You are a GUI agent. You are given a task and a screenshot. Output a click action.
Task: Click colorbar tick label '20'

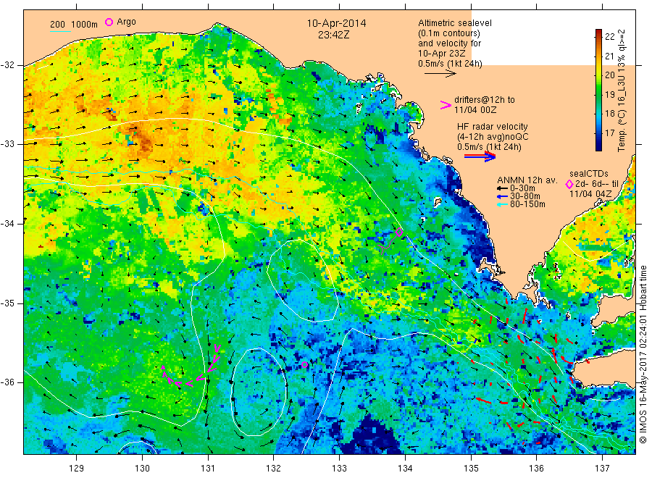click(609, 75)
